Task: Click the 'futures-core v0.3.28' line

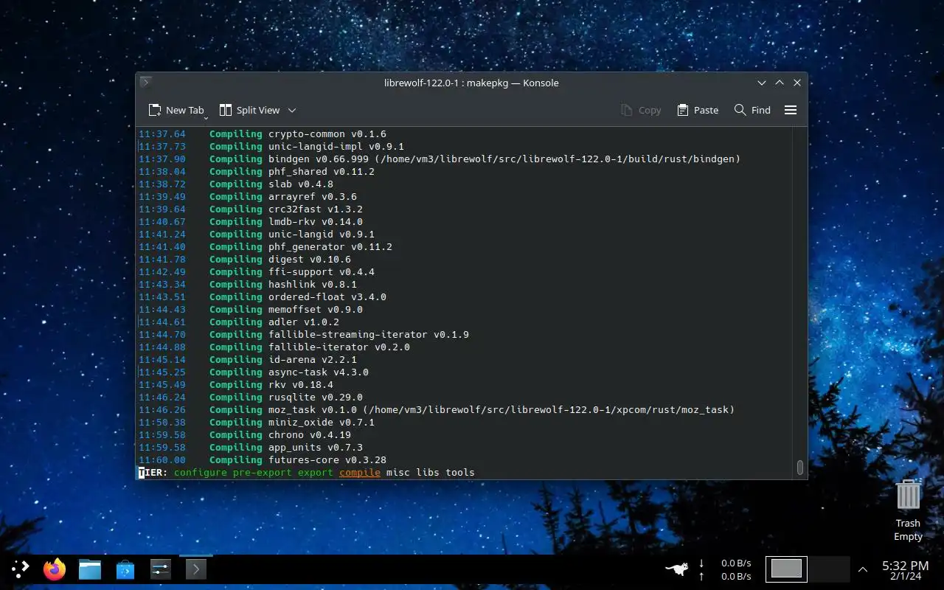Action: 327,460
